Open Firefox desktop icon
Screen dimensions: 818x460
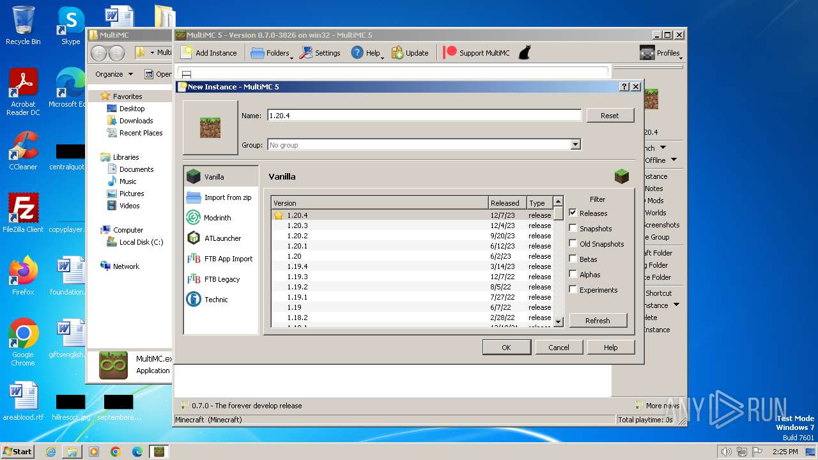(23, 276)
